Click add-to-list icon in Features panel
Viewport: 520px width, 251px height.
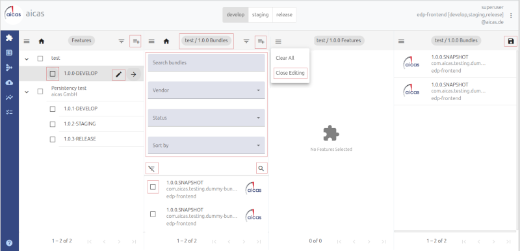[x=136, y=41]
